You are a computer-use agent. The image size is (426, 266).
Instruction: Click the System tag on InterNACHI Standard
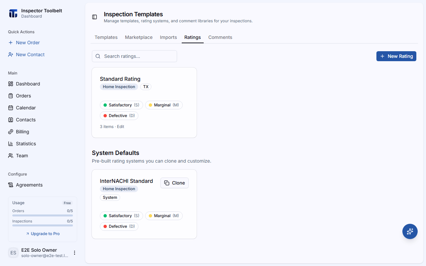tap(110, 198)
